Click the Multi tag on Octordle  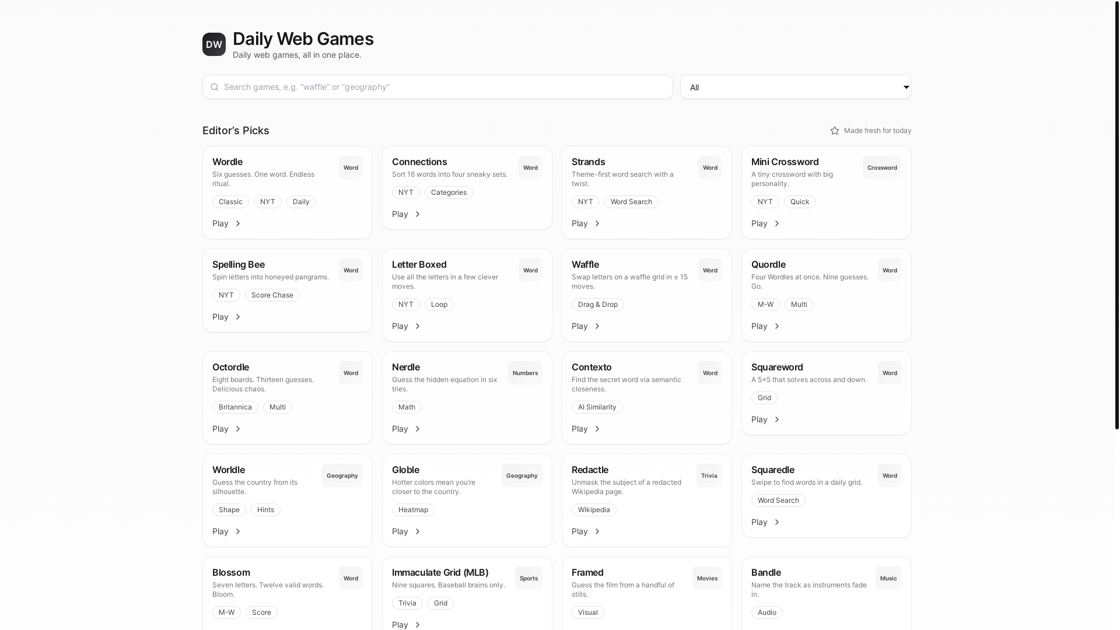(x=278, y=407)
